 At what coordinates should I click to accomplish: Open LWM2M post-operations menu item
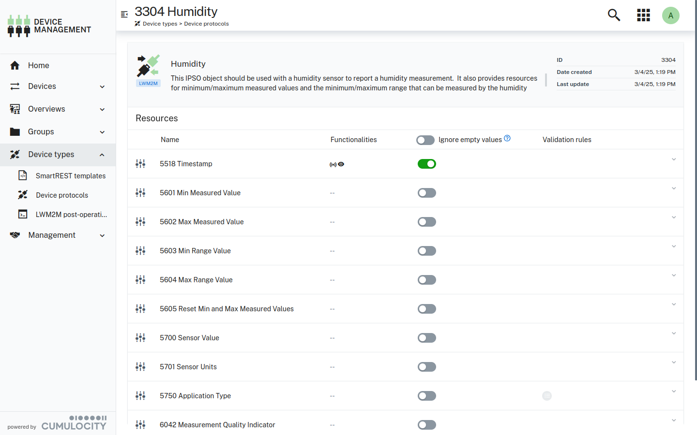pos(71,215)
